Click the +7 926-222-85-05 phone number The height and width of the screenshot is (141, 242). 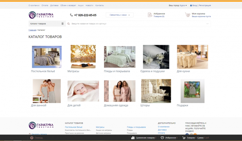(85, 15)
